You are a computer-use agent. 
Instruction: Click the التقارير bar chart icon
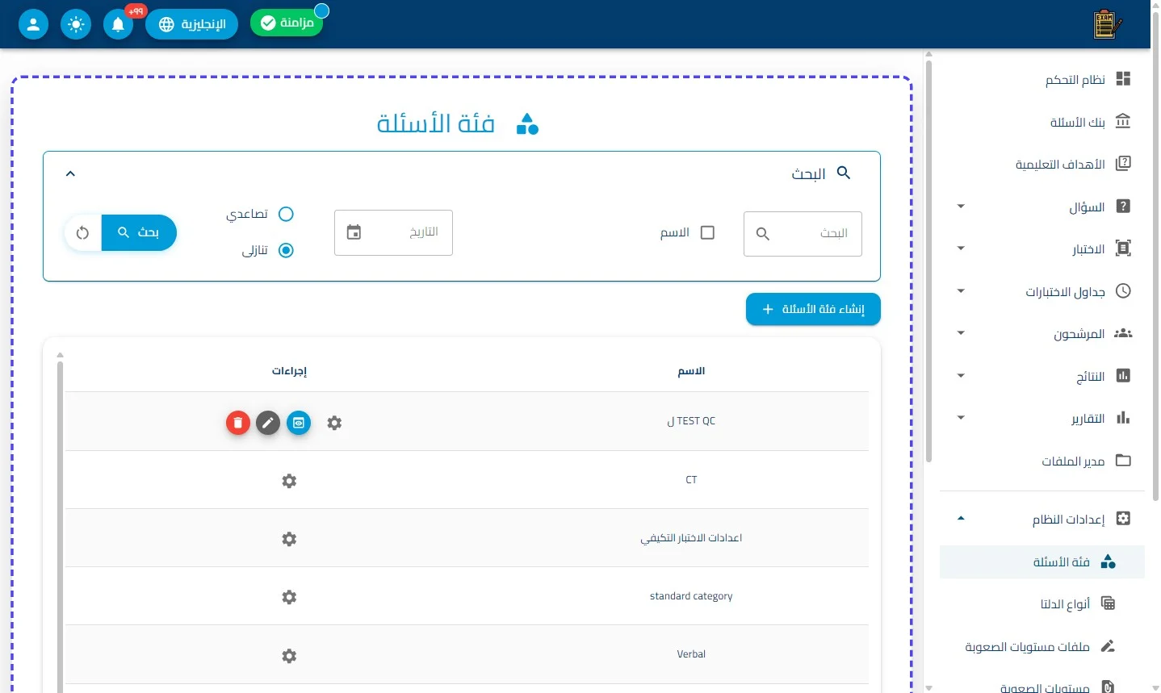click(x=1123, y=418)
